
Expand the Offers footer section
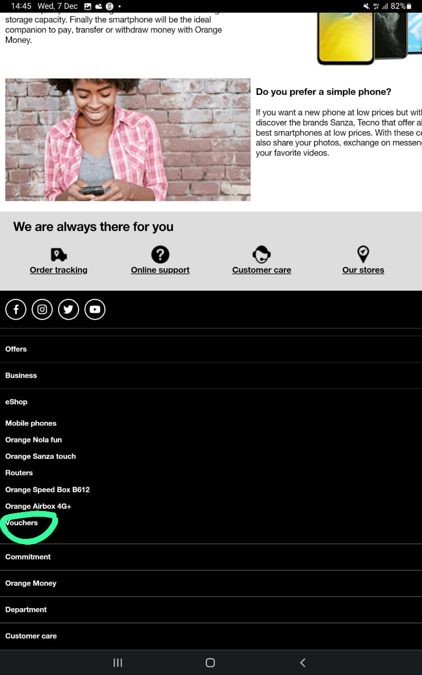click(x=211, y=349)
